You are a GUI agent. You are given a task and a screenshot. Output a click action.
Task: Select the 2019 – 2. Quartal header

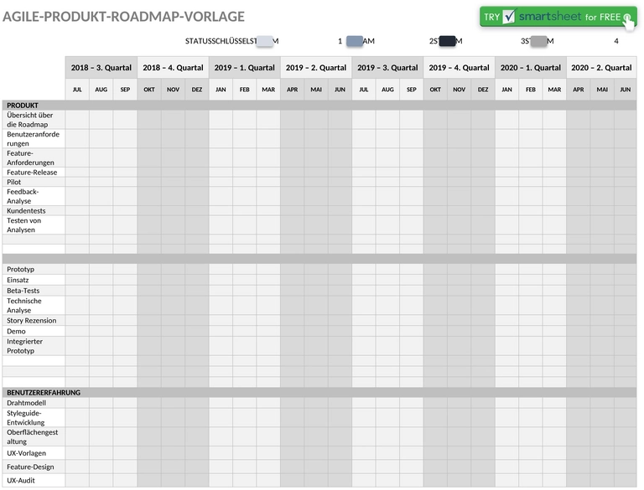316,68
